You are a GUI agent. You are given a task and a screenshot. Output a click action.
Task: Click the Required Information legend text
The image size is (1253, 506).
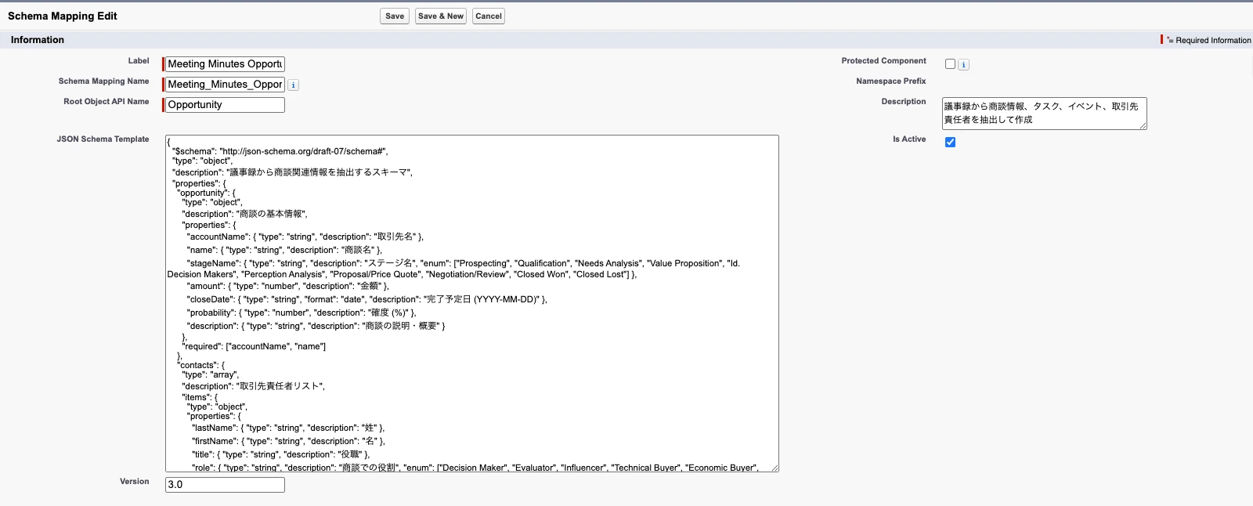(1209, 40)
